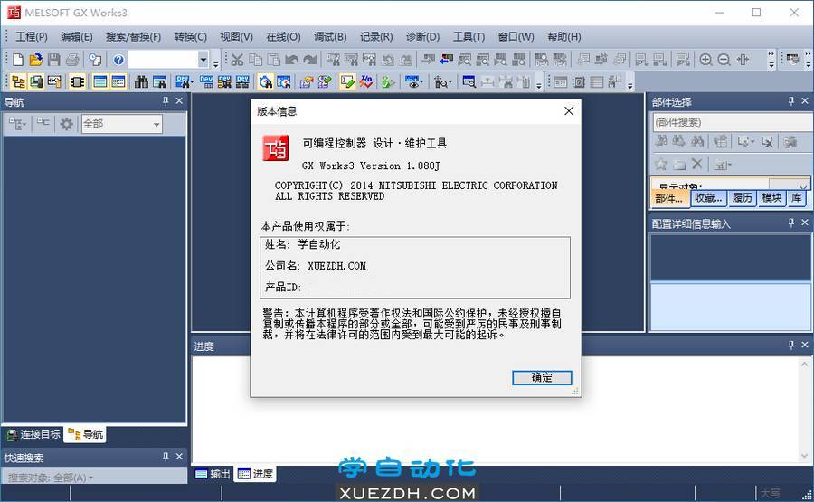Click 确定 button in version dialog
The width and height of the screenshot is (814, 502).
(x=542, y=378)
